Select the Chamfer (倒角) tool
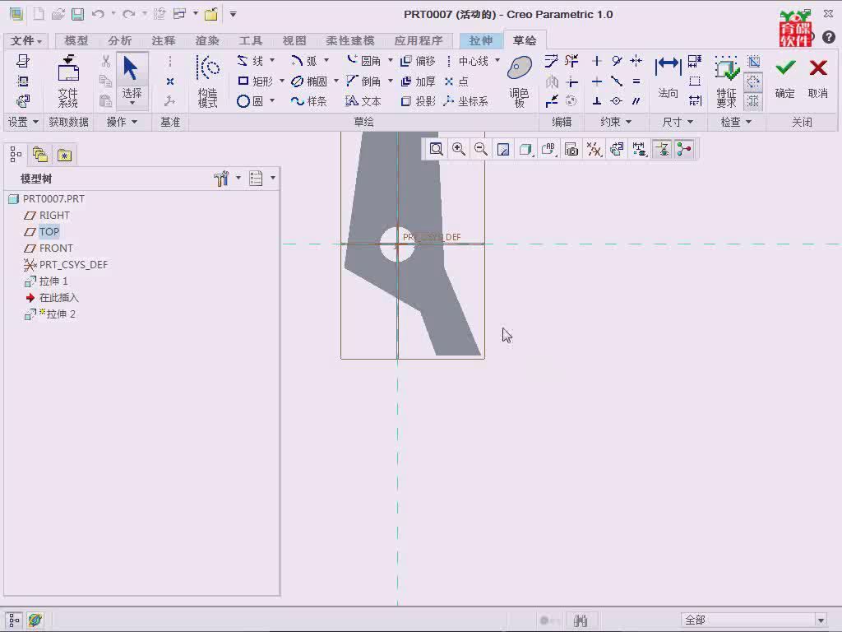Viewport: 842px width, 632px height. coord(364,81)
